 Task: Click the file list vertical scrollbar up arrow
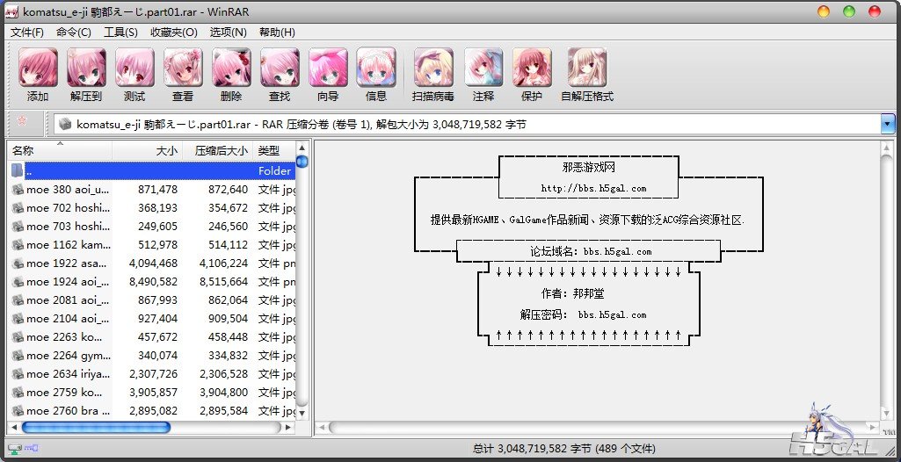pyautogui.click(x=302, y=148)
